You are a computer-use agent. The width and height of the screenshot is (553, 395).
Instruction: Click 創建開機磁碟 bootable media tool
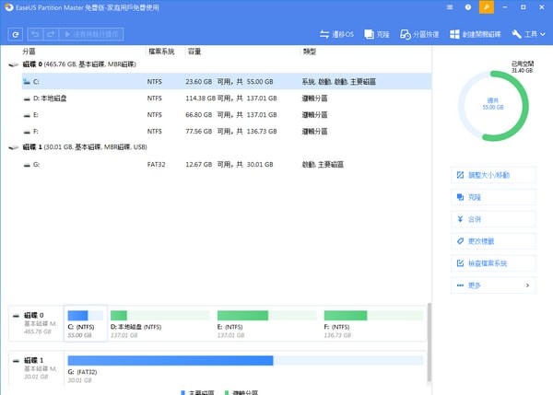pos(475,34)
